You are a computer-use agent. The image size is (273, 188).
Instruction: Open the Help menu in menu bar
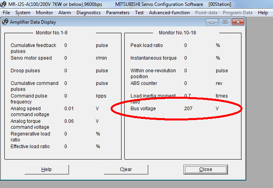[x=263, y=13]
